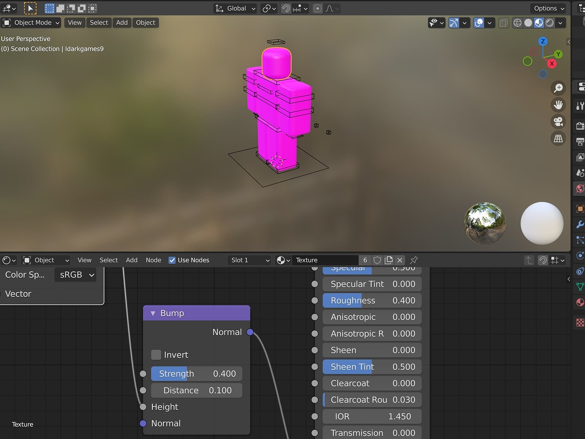Unlink the Texture material with the X button
This screenshot has height=439, width=585.
[399, 260]
